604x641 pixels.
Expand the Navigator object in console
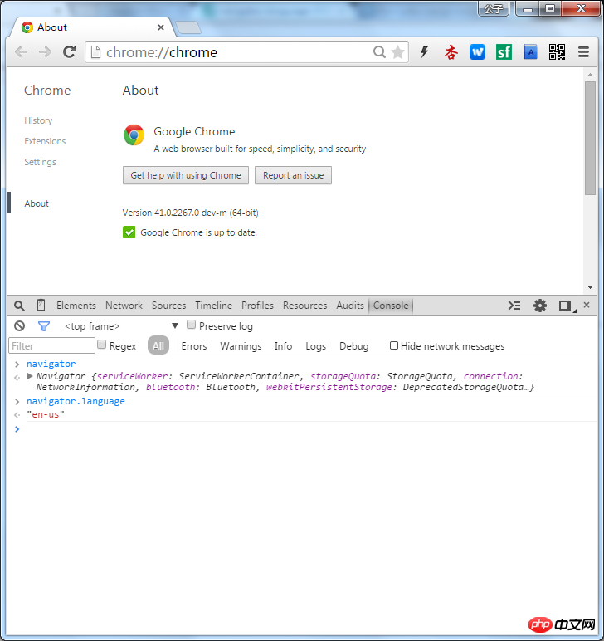tap(30, 375)
